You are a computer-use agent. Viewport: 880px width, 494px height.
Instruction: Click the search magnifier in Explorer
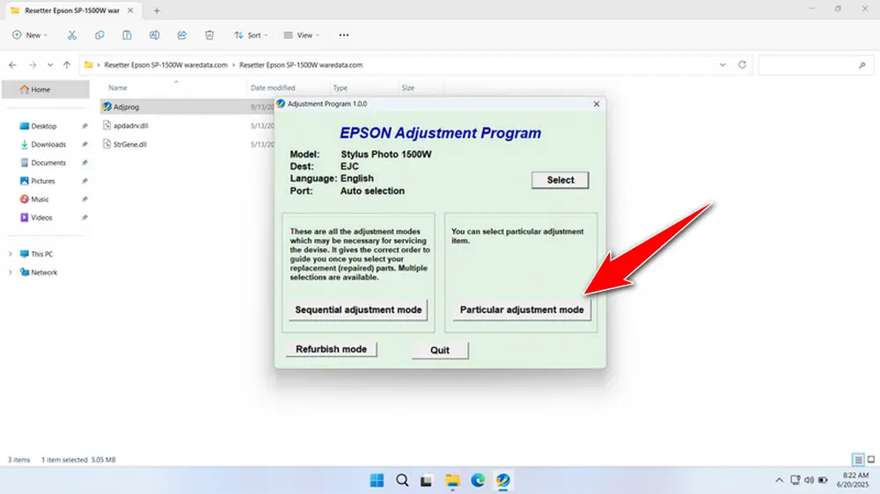862,66
